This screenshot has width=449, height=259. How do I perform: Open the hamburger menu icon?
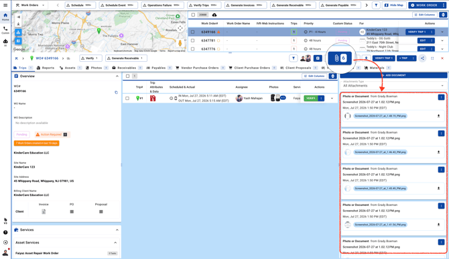[5, 5]
